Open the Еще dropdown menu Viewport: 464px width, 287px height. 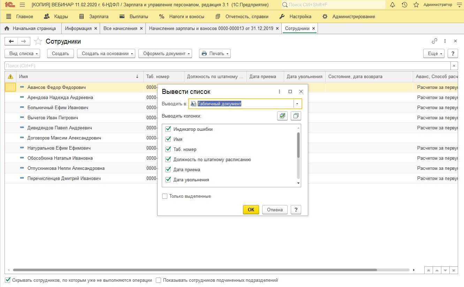(434, 53)
